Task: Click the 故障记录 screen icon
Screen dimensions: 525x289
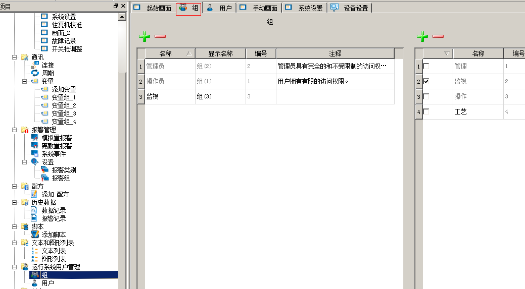Action: [x=44, y=40]
